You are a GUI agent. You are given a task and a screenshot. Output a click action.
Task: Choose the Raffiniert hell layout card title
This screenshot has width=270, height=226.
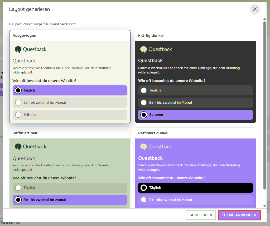click(x=25, y=133)
